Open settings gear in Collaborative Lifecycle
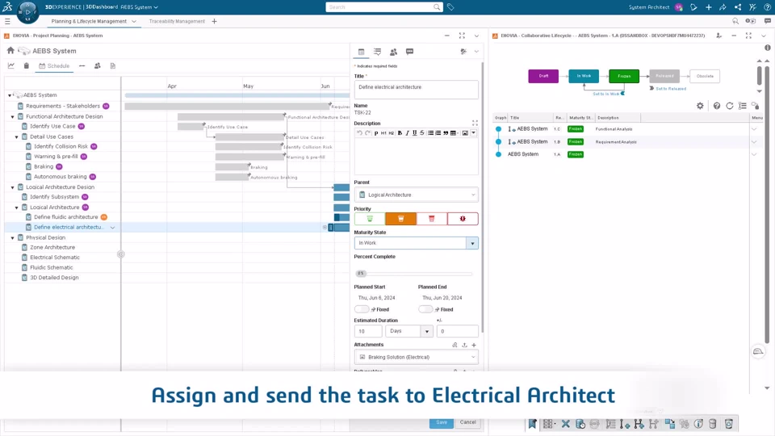775x436 pixels. pos(700,106)
